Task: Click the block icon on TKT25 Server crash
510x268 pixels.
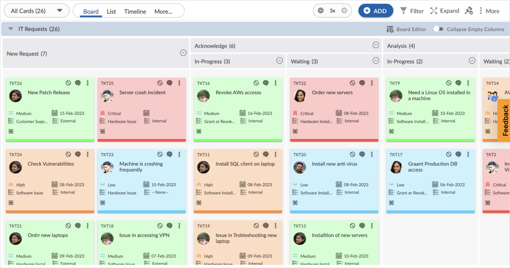Action: (160, 83)
